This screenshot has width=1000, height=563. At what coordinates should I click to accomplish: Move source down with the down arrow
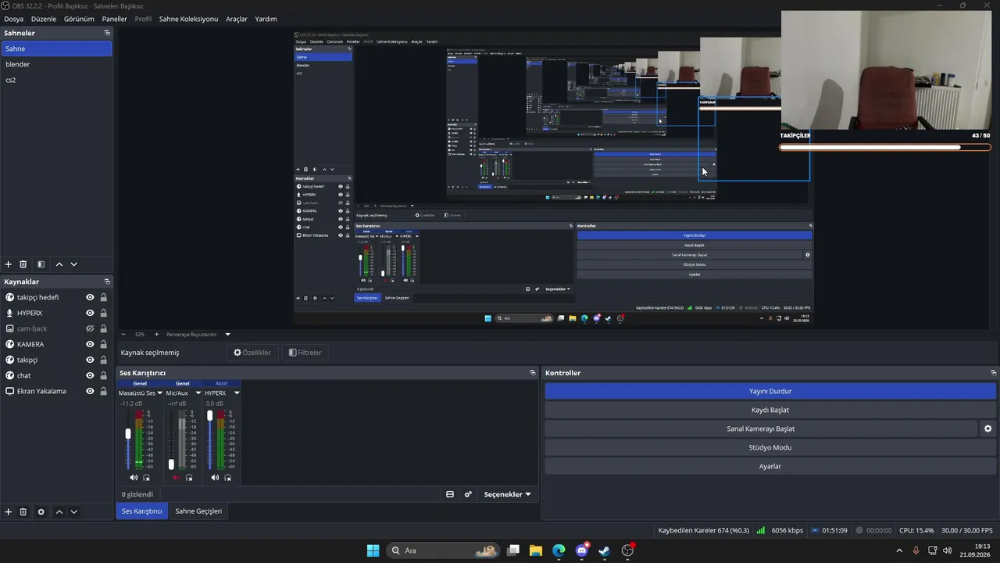[x=73, y=512]
